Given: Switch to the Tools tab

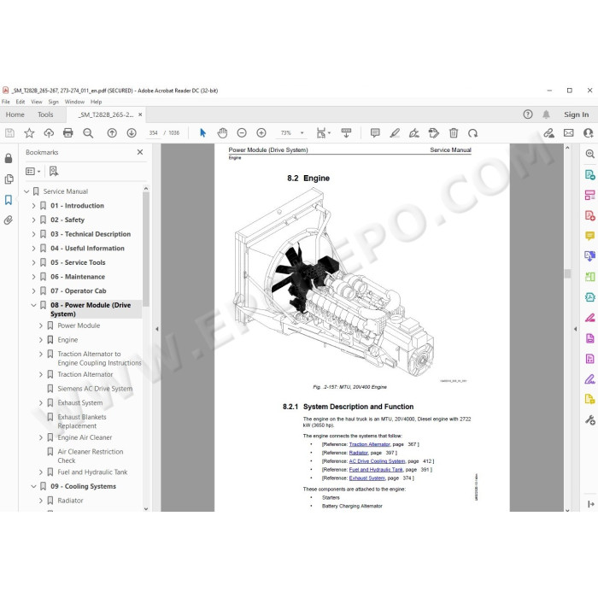Looking at the screenshot, I should (x=45, y=114).
